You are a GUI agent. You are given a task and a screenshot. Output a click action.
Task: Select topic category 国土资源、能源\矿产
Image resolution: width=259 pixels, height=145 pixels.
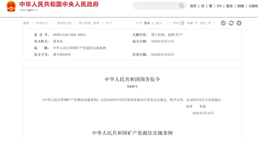(x=167, y=35)
